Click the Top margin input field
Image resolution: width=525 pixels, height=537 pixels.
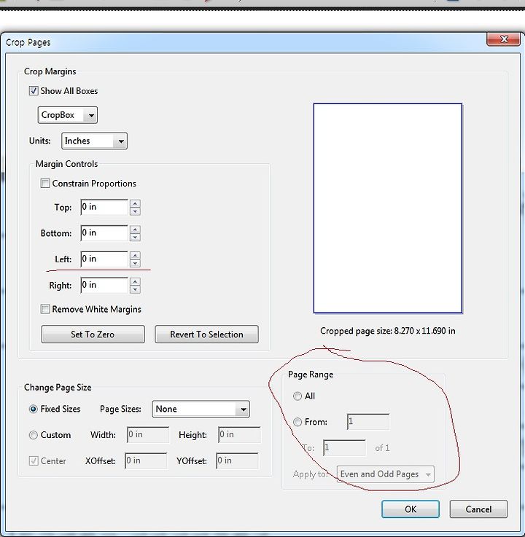coord(104,207)
